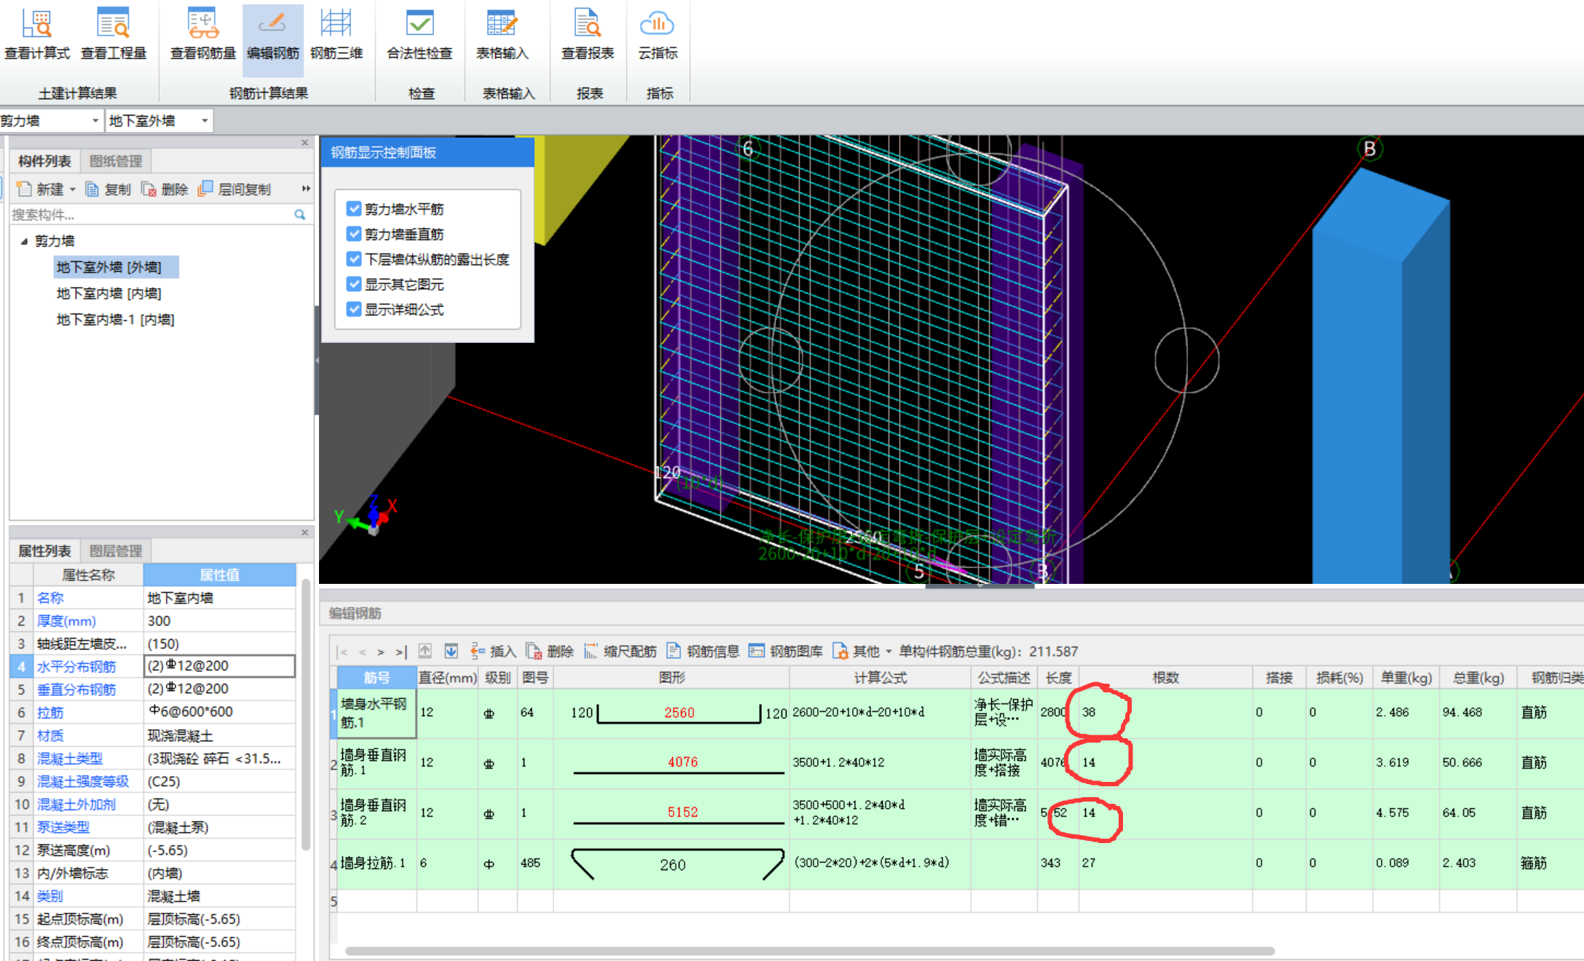Close the property list panel

click(305, 533)
